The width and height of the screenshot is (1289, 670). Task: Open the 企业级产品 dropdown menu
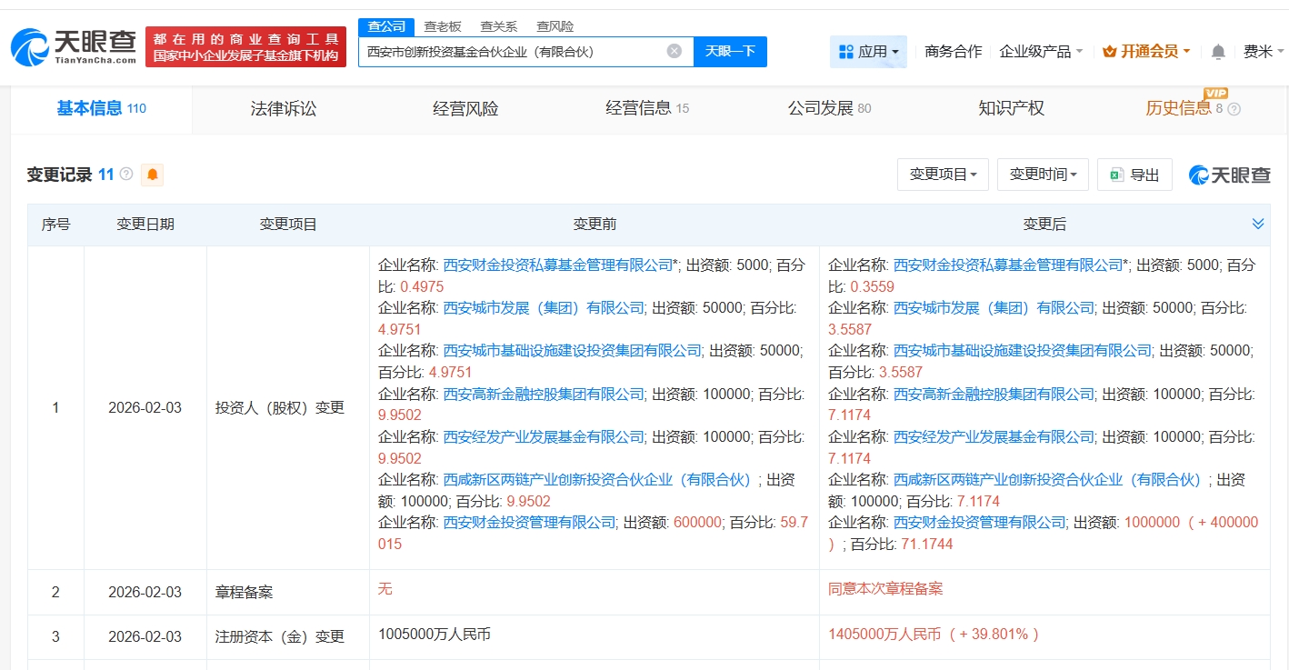[x=1040, y=52]
